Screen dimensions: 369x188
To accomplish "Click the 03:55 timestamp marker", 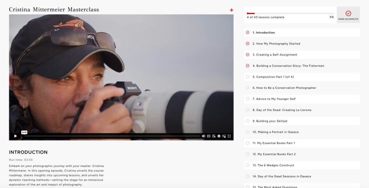I will tap(24, 133).
